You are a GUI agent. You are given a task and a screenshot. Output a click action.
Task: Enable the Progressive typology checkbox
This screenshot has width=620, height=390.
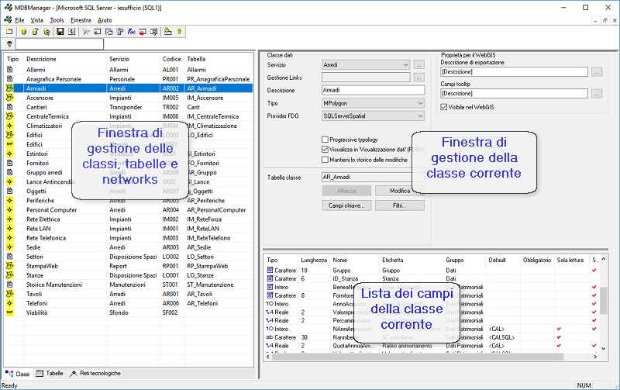(x=325, y=140)
